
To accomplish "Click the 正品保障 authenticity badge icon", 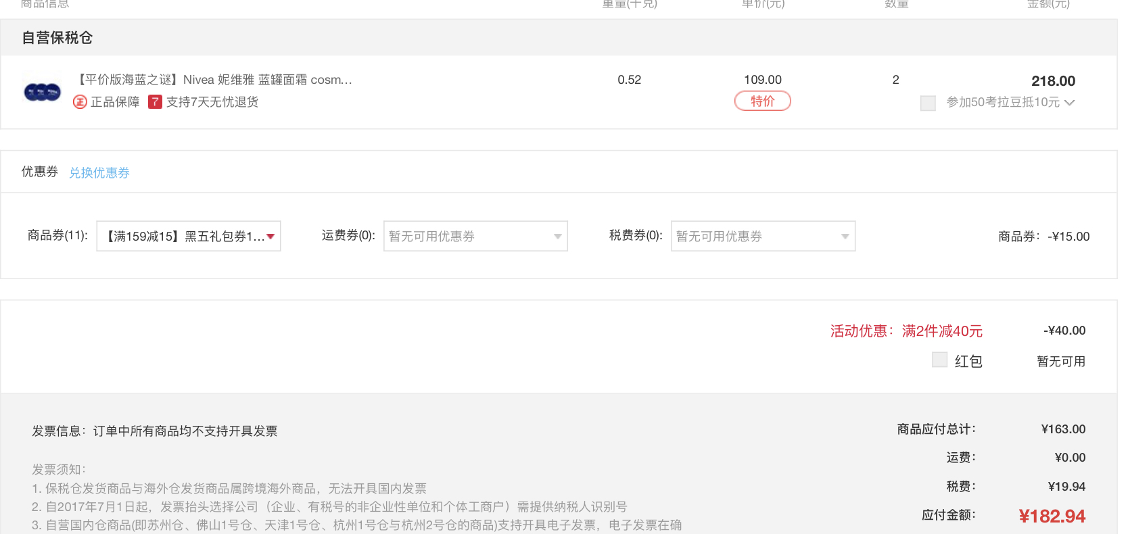I will [80, 102].
